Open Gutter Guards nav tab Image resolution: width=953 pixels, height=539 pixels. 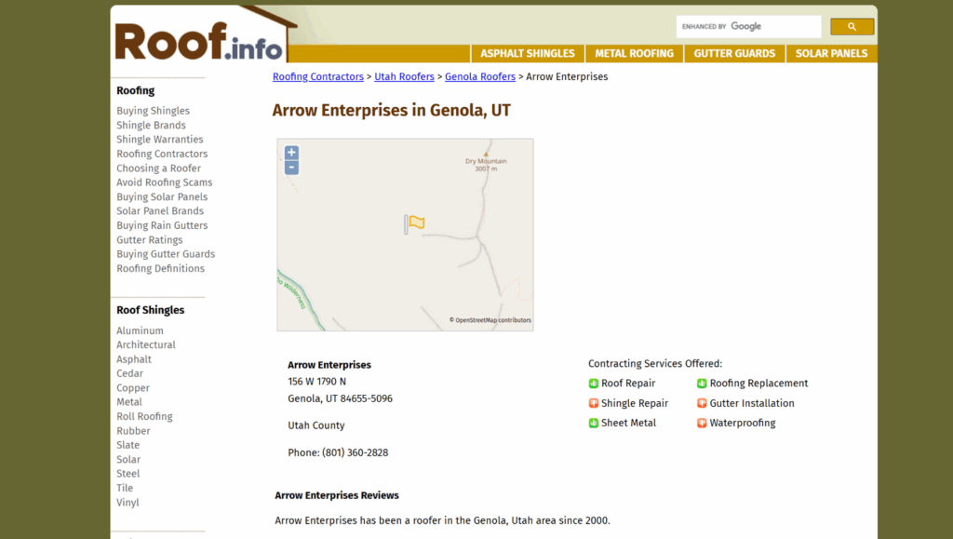coord(734,54)
